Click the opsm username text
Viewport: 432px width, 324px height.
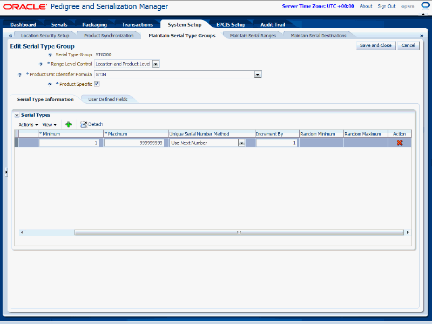[x=408, y=6]
